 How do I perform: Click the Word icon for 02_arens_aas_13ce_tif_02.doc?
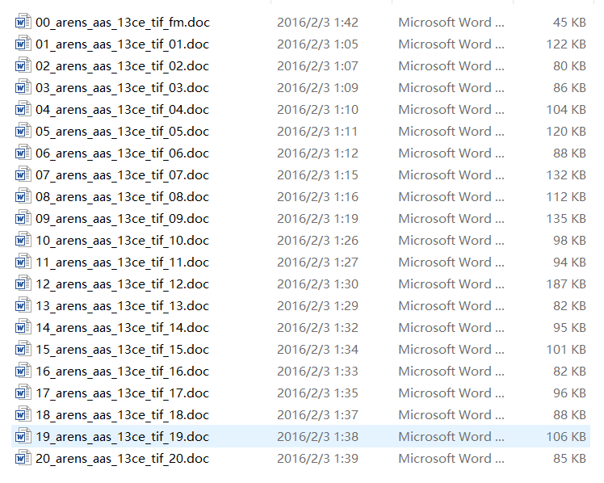(x=23, y=66)
